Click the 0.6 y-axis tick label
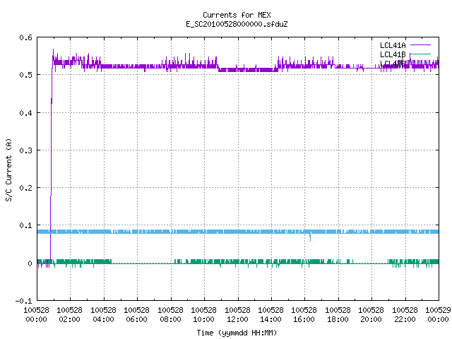Image resolution: width=452 pixels, height=339 pixels. [25, 37]
